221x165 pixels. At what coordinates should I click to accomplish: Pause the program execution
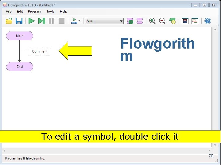coord(52,21)
